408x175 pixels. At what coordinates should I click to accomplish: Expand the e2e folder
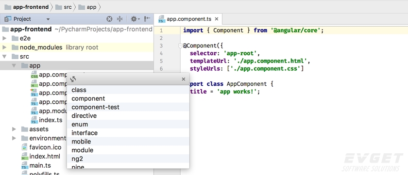coord(4,38)
